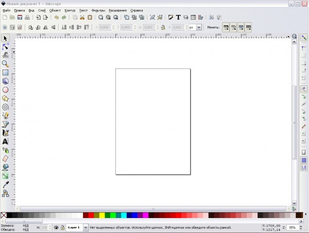Select the Spray tool

[5, 150]
